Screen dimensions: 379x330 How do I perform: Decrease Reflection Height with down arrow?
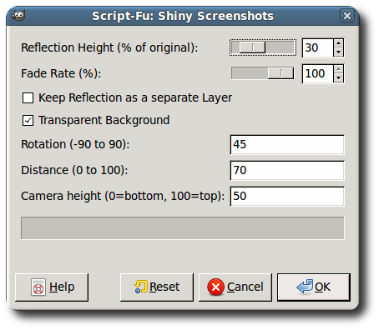tap(338, 52)
